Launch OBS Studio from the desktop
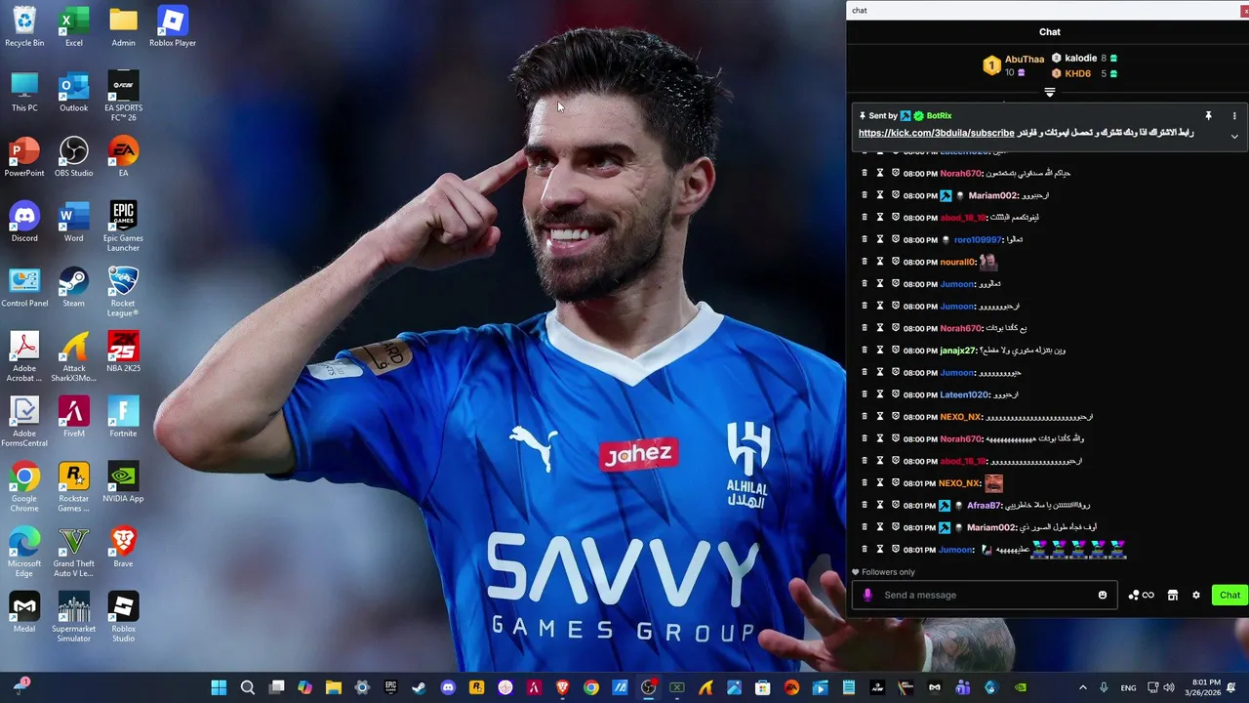This screenshot has width=1249, height=703. click(74, 156)
